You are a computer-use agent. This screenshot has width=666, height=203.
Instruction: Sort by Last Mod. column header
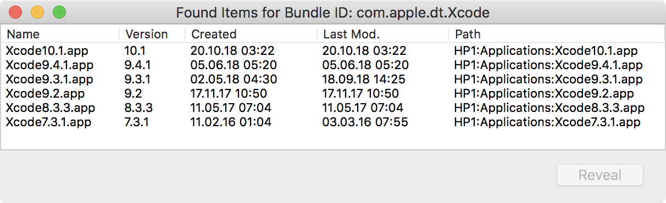[383, 34]
